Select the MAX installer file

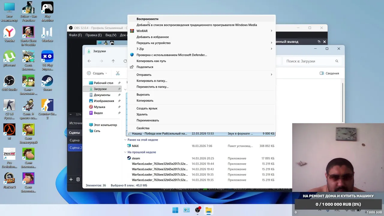(x=201, y=146)
